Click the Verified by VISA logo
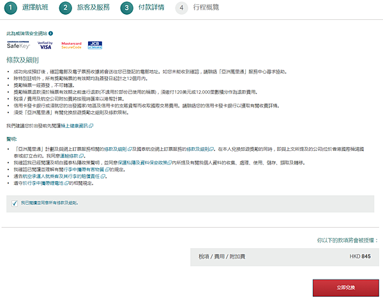Screen dimensions: 383x300 45,45
